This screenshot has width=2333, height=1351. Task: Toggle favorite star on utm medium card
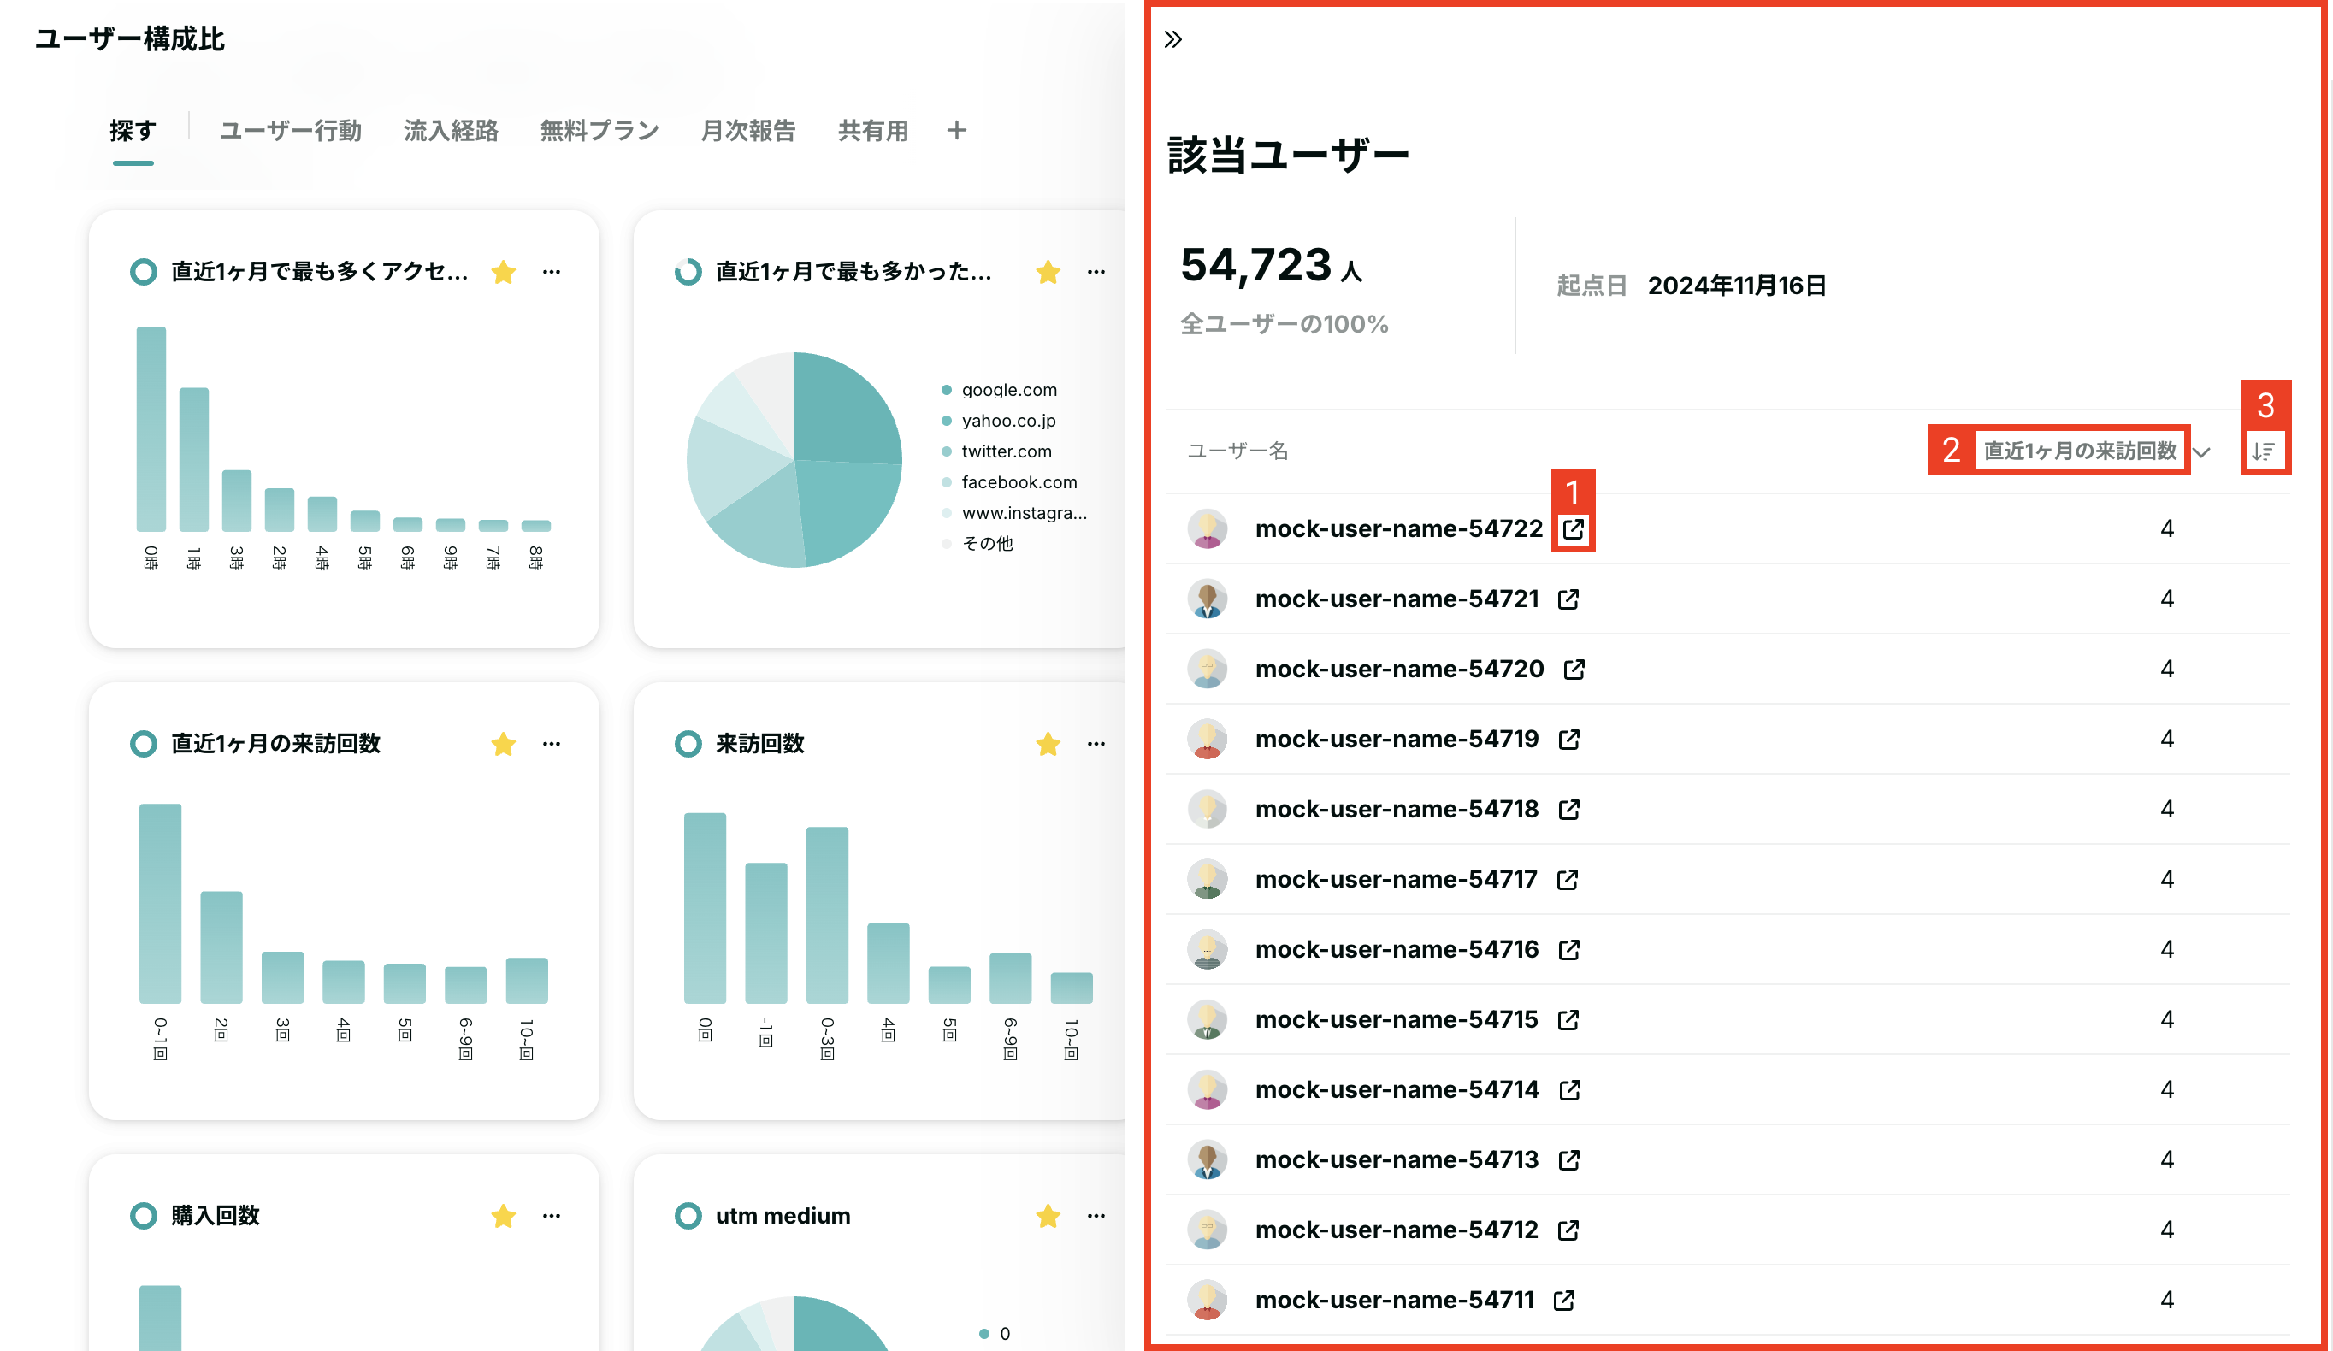click(1048, 1216)
